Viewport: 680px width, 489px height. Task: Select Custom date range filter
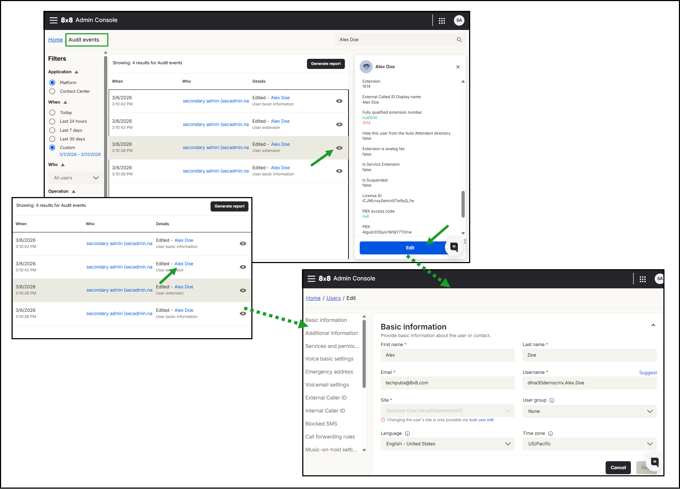pyautogui.click(x=52, y=148)
